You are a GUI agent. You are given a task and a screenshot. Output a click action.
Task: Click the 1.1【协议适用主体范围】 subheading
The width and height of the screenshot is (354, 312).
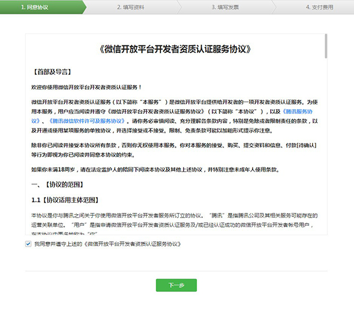pyautogui.click(x=65, y=200)
